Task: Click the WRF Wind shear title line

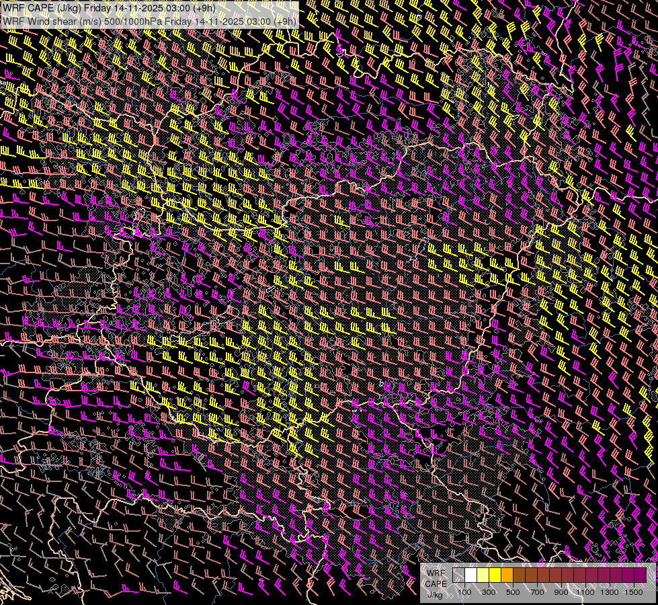Action: click(149, 21)
